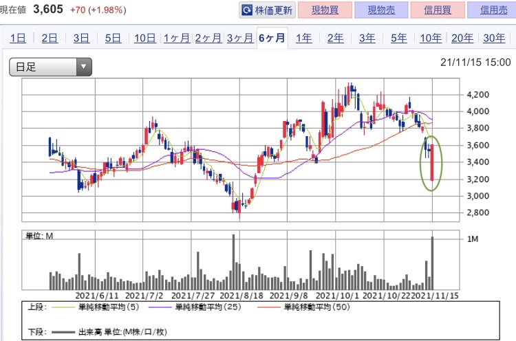Switch to the 1ヶ月 period tab

(177, 38)
